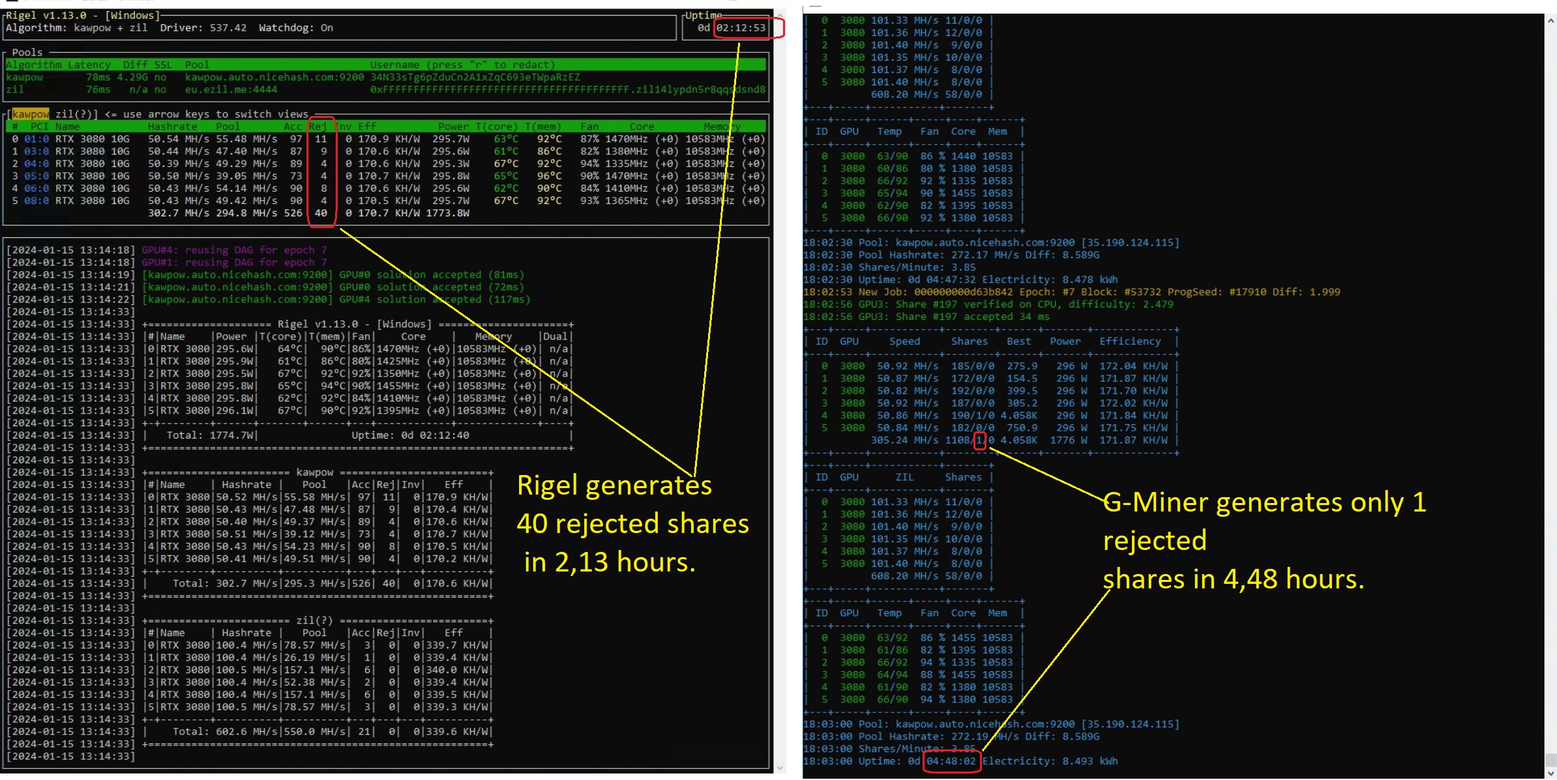Click the up arrow of G-Miner window scrollbar
Screen dimensions: 1557x780
tap(1550, 21)
